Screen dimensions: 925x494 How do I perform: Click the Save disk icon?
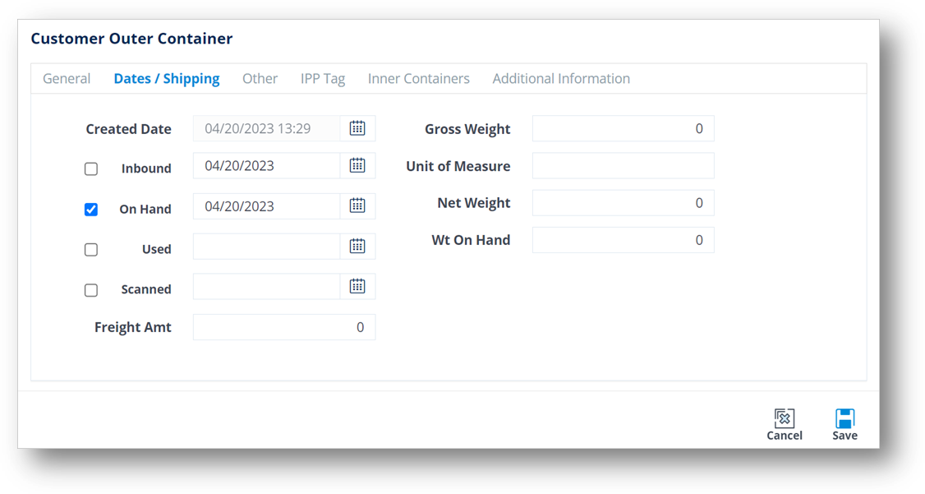[844, 418]
